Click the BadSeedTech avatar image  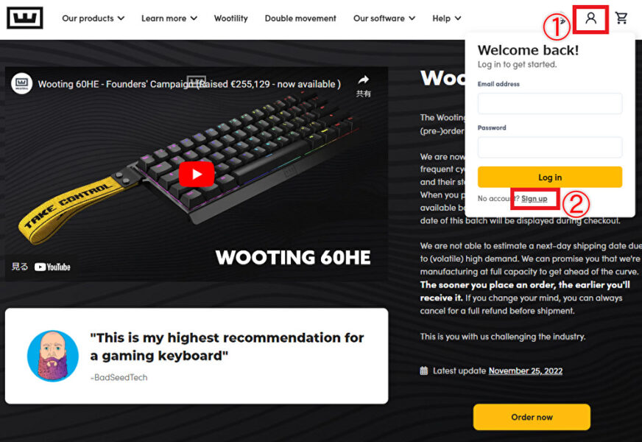53,356
